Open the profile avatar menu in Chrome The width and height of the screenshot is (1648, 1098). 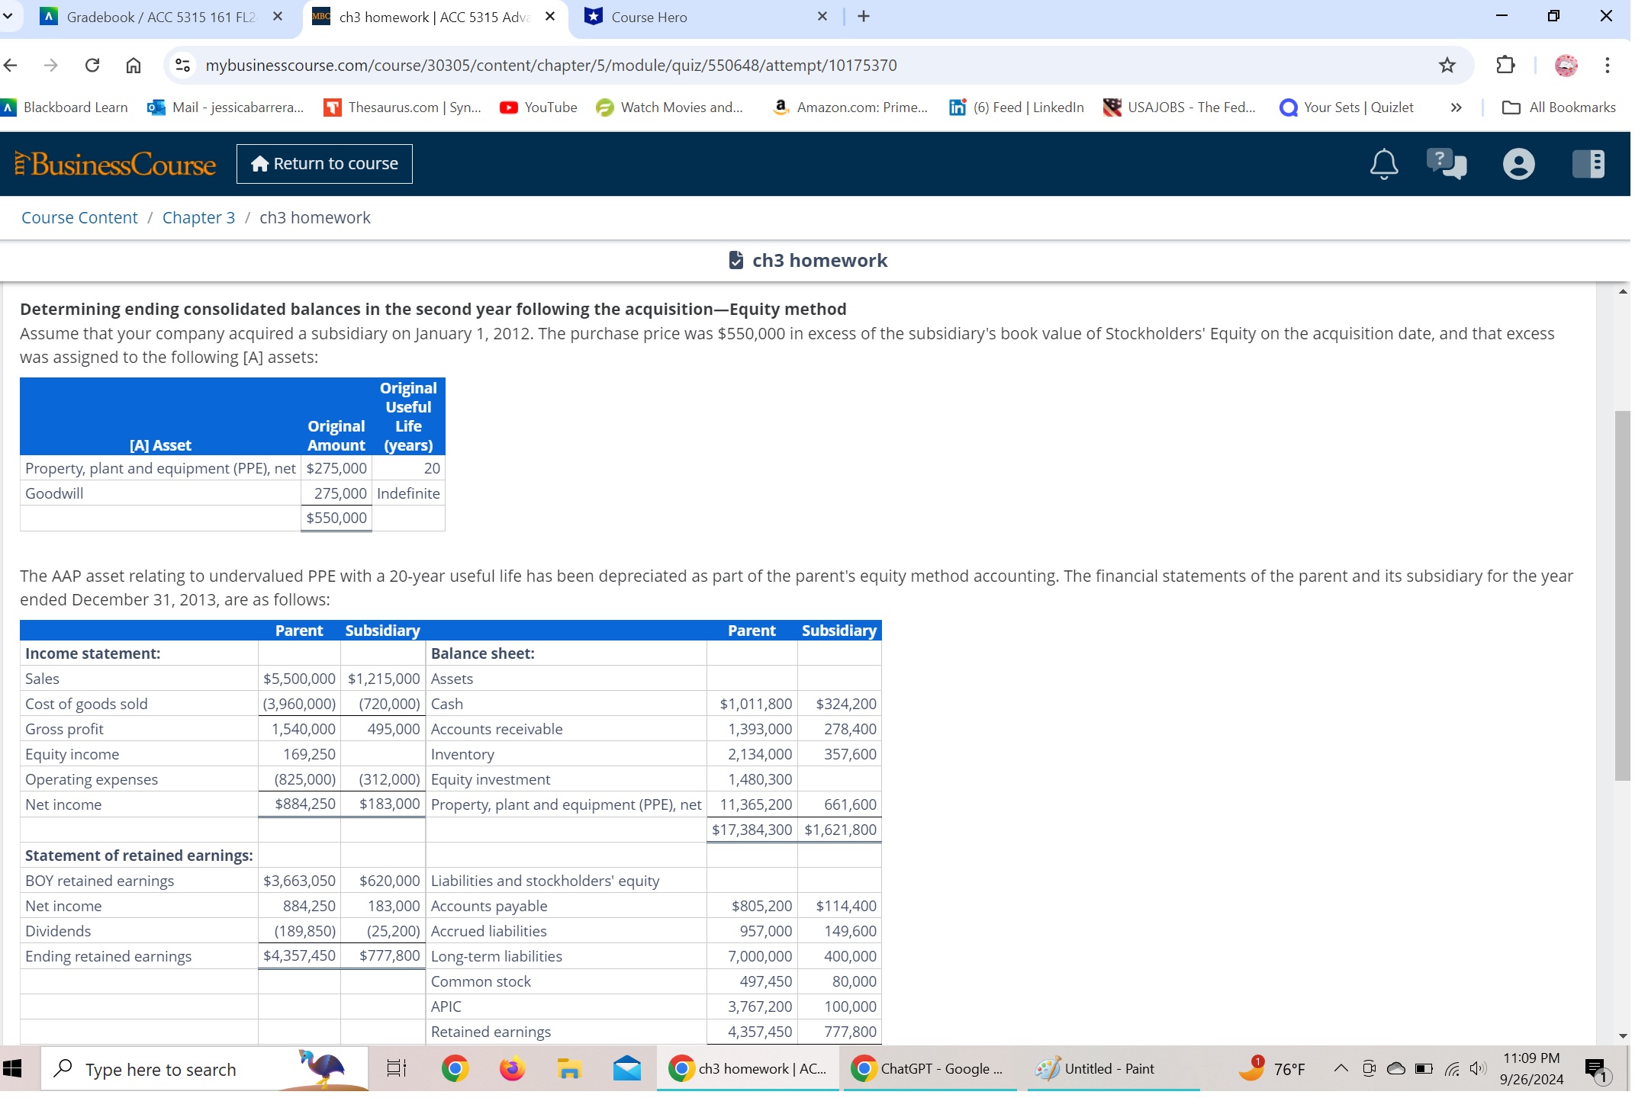click(1565, 66)
